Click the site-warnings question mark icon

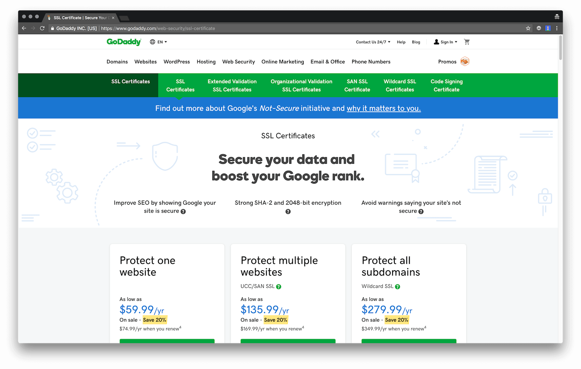[x=421, y=211]
